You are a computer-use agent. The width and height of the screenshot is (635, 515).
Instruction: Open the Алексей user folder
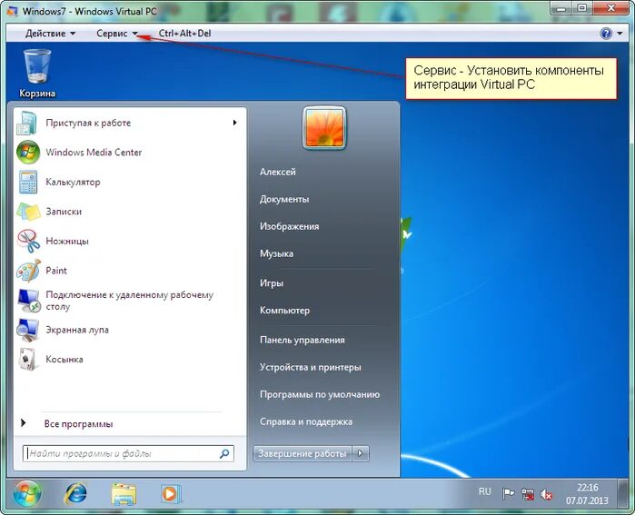point(278,172)
